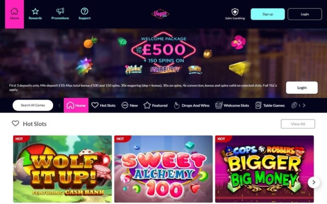Screen dimensions: 327x204
Task: Go to Home in top navigation
Action: (x=14, y=14)
